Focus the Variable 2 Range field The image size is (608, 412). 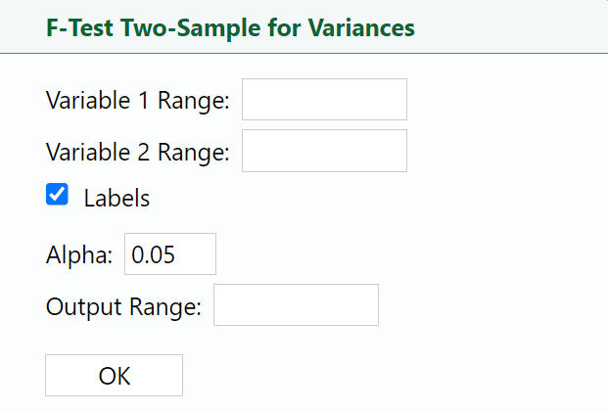324,152
